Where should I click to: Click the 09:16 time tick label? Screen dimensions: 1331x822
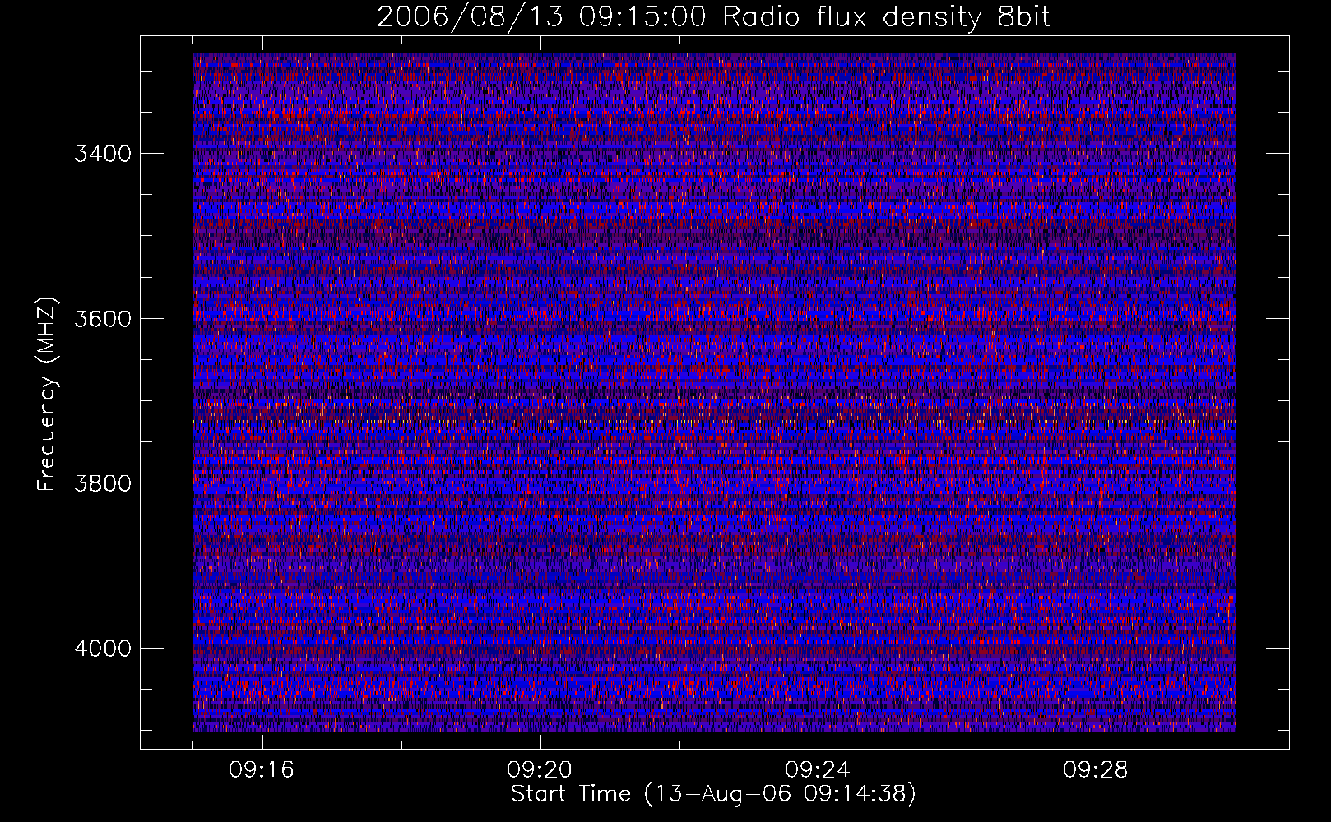coord(262,770)
